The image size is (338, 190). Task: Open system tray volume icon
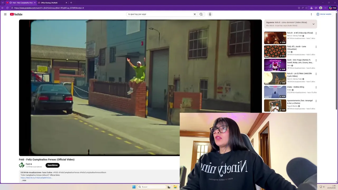tap(324, 187)
